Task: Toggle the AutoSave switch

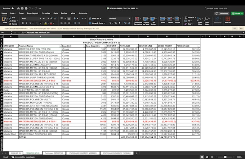Action: (x=13, y=8)
